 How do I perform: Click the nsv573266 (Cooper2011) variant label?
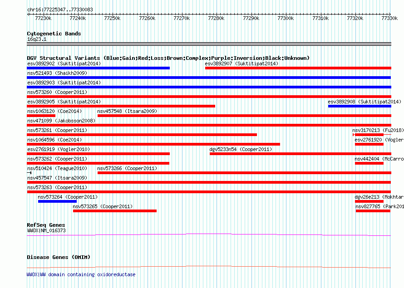(x=127, y=168)
